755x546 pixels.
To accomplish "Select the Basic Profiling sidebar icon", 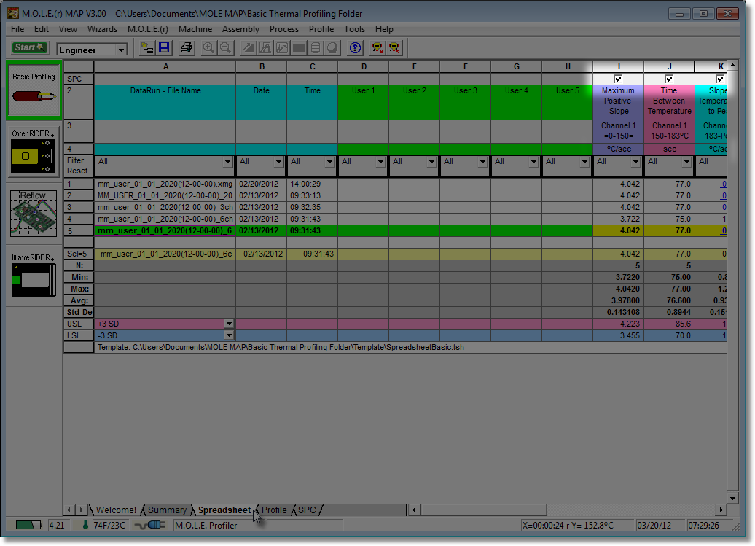I will (34, 90).
